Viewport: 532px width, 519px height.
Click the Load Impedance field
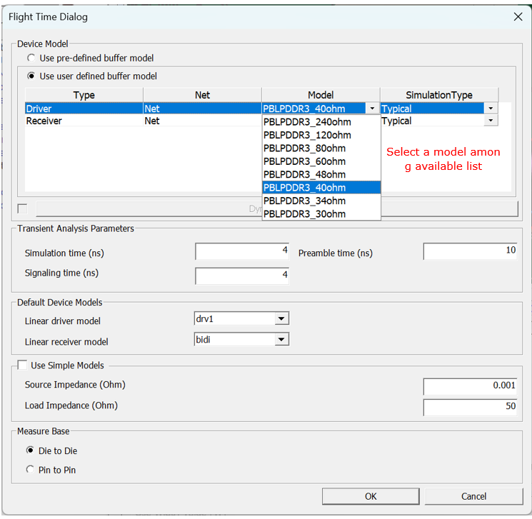pyautogui.click(x=469, y=407)
